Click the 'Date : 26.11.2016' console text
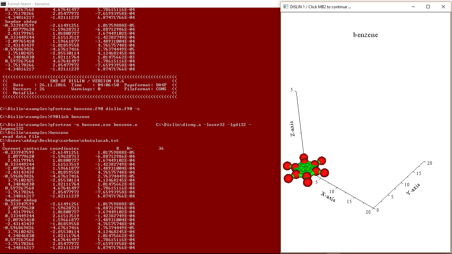The height and width of the screenshot is (254, 452). click(39, 85)
